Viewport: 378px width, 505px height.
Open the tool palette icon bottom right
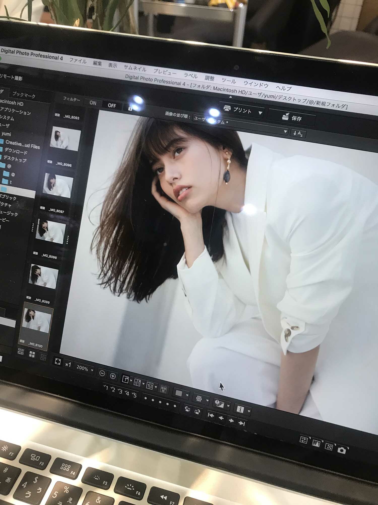304,440
